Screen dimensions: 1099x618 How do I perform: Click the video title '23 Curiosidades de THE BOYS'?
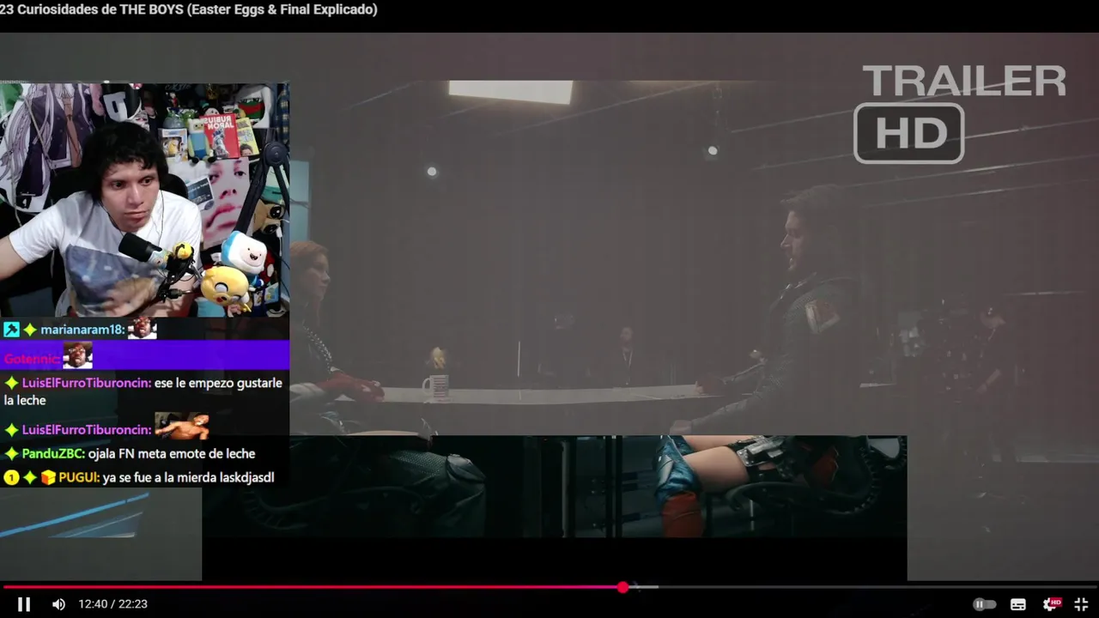click(189, 9)
